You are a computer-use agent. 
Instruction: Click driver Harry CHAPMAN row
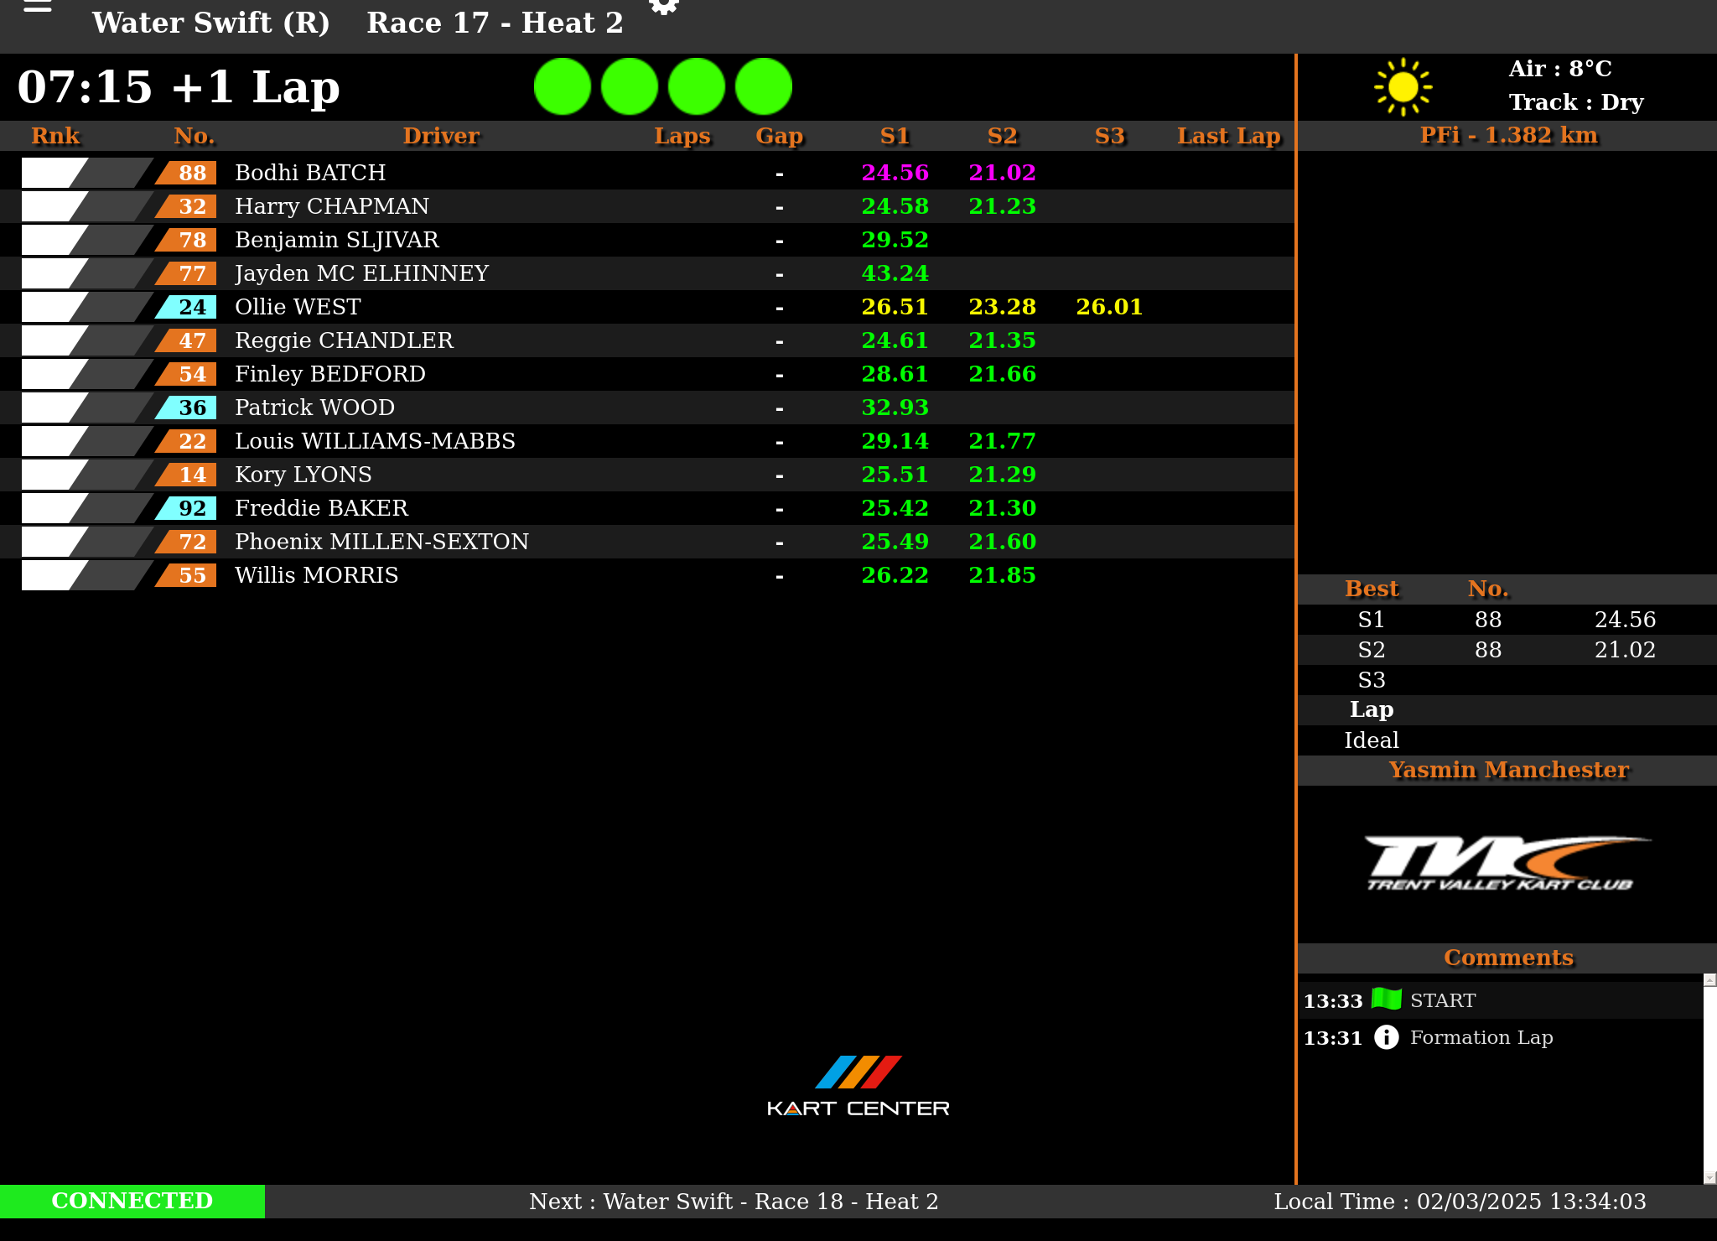(332, 206)
